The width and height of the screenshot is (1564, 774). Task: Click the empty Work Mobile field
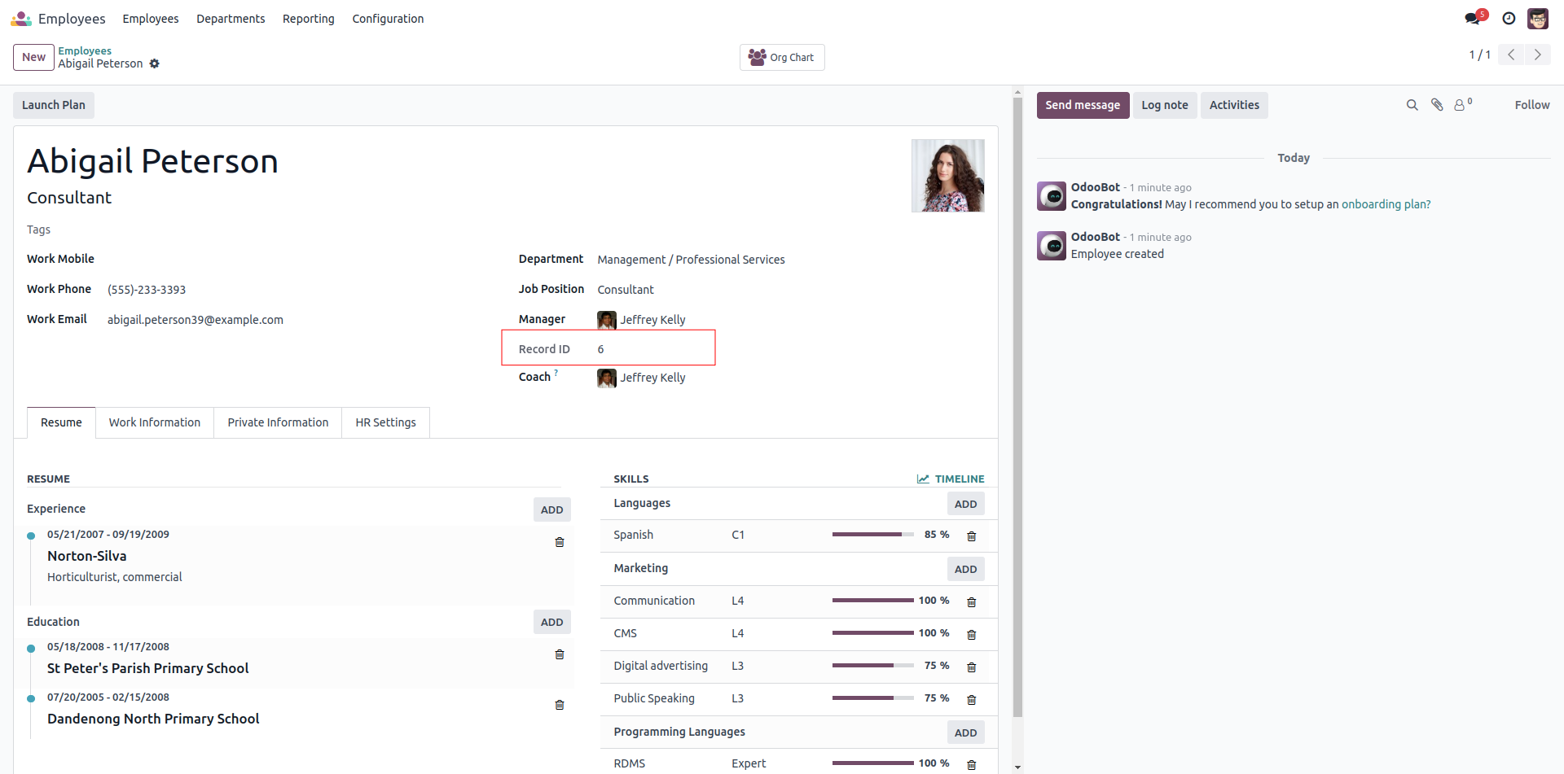[x=301, y=260]
